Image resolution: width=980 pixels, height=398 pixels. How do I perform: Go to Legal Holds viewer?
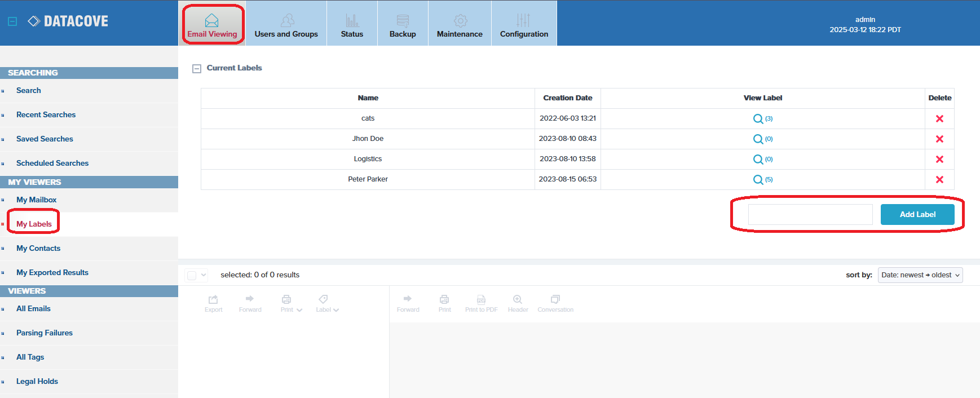37,382
